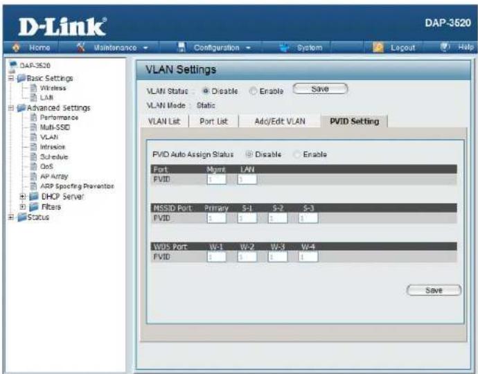Click the W-3 WDS PVID field
This screenshot has height=374, width=478.
[278, 257]
